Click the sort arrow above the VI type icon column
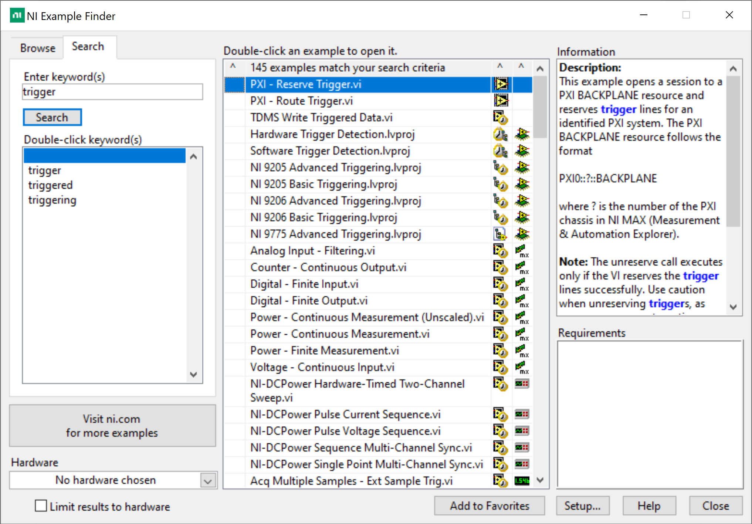The image size is (752, 524). point(500,66)
